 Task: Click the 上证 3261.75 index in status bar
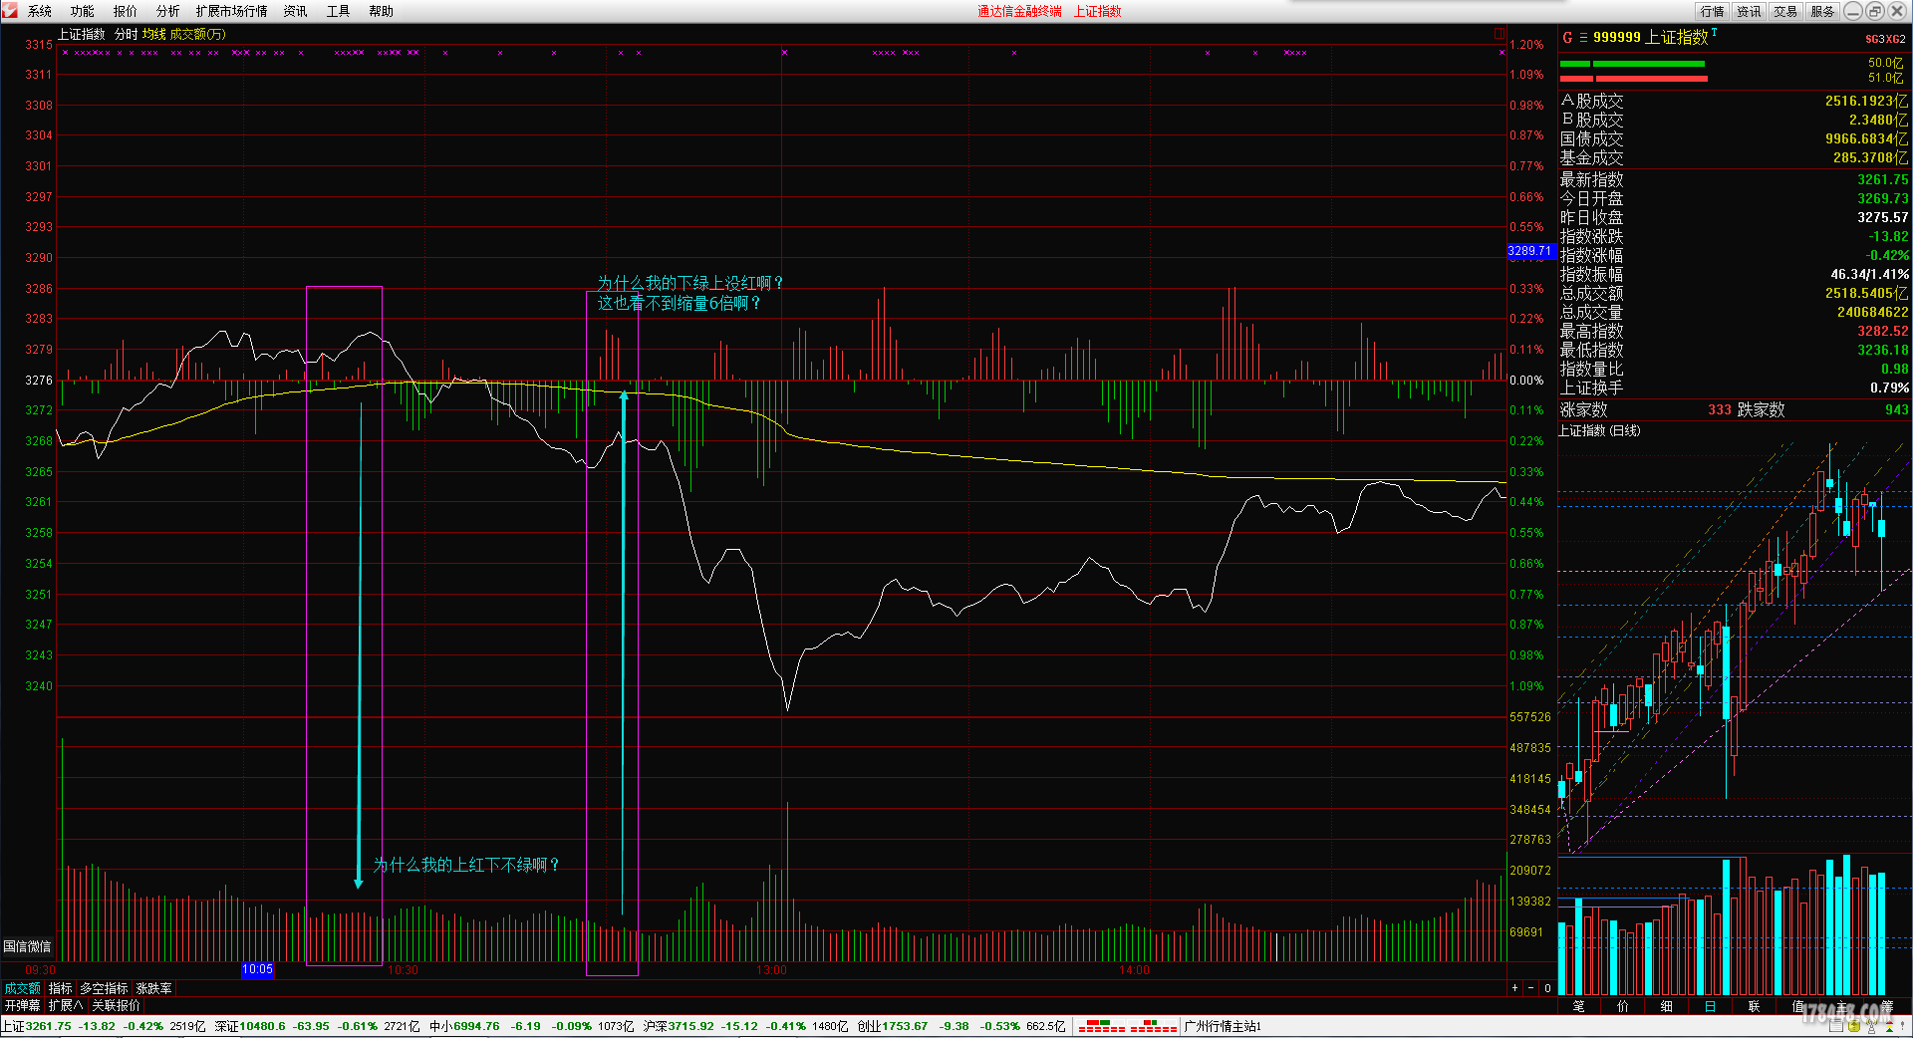tap(104, 1026)
